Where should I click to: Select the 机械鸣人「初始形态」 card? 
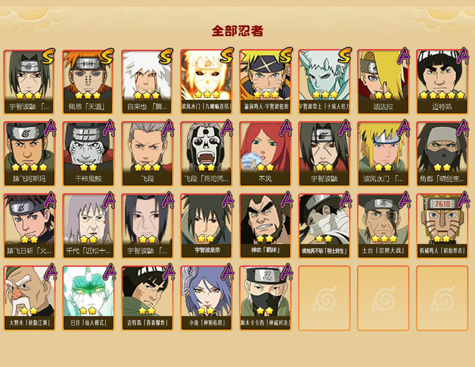click(x=442, y=226)
